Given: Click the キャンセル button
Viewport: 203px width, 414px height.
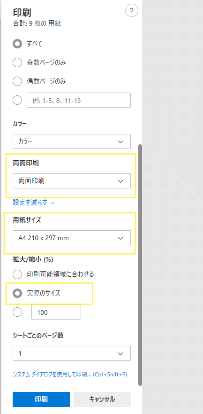Looking at the screenshot, I should pyautogui.click(x=102, y=399).
